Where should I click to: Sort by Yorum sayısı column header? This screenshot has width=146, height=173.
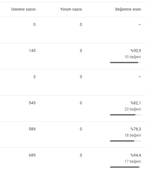click(x=71, y=9)
